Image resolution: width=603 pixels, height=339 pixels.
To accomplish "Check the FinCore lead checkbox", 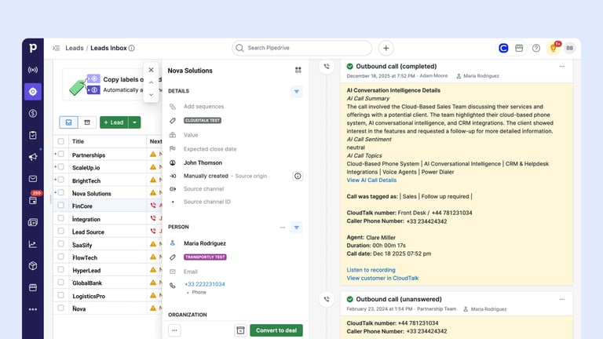I will [60, 206].
